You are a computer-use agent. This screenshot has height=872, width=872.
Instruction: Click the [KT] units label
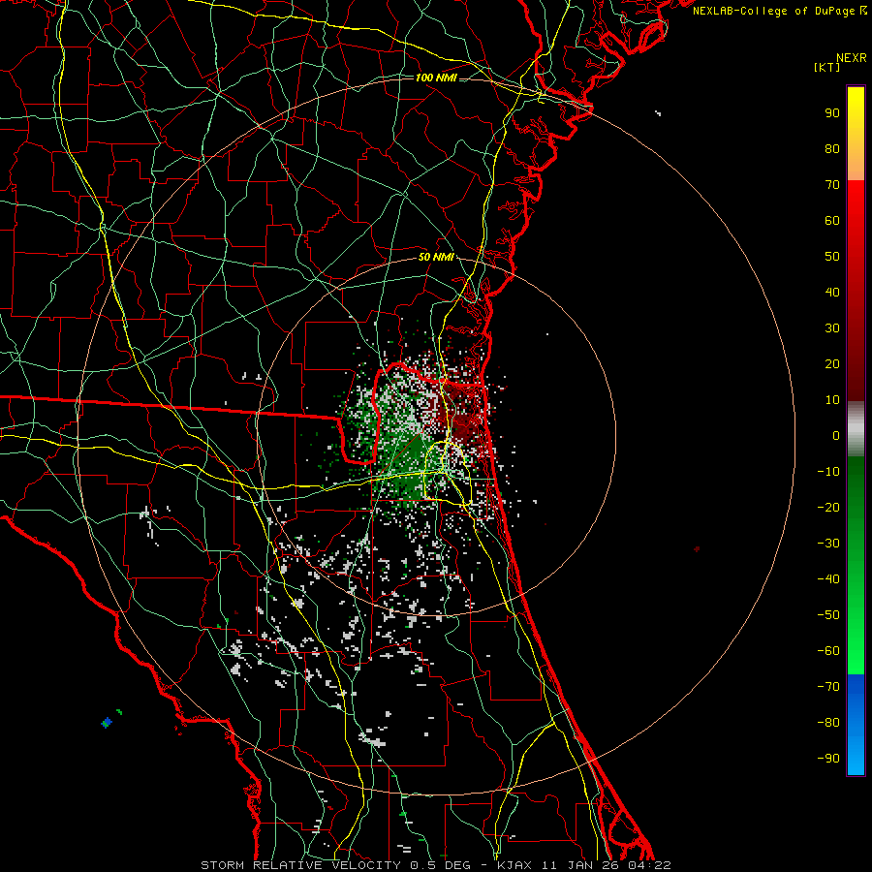(x=826, y=67)
